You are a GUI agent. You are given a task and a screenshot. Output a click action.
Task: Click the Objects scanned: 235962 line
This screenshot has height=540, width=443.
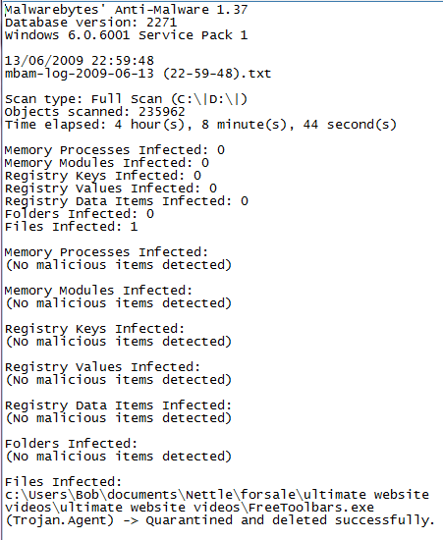click(x=94, y=112)
